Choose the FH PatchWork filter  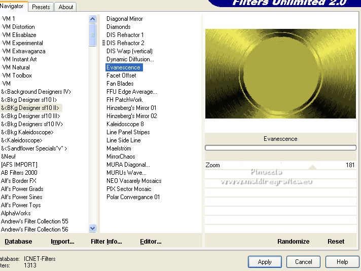tap(125, 100)
